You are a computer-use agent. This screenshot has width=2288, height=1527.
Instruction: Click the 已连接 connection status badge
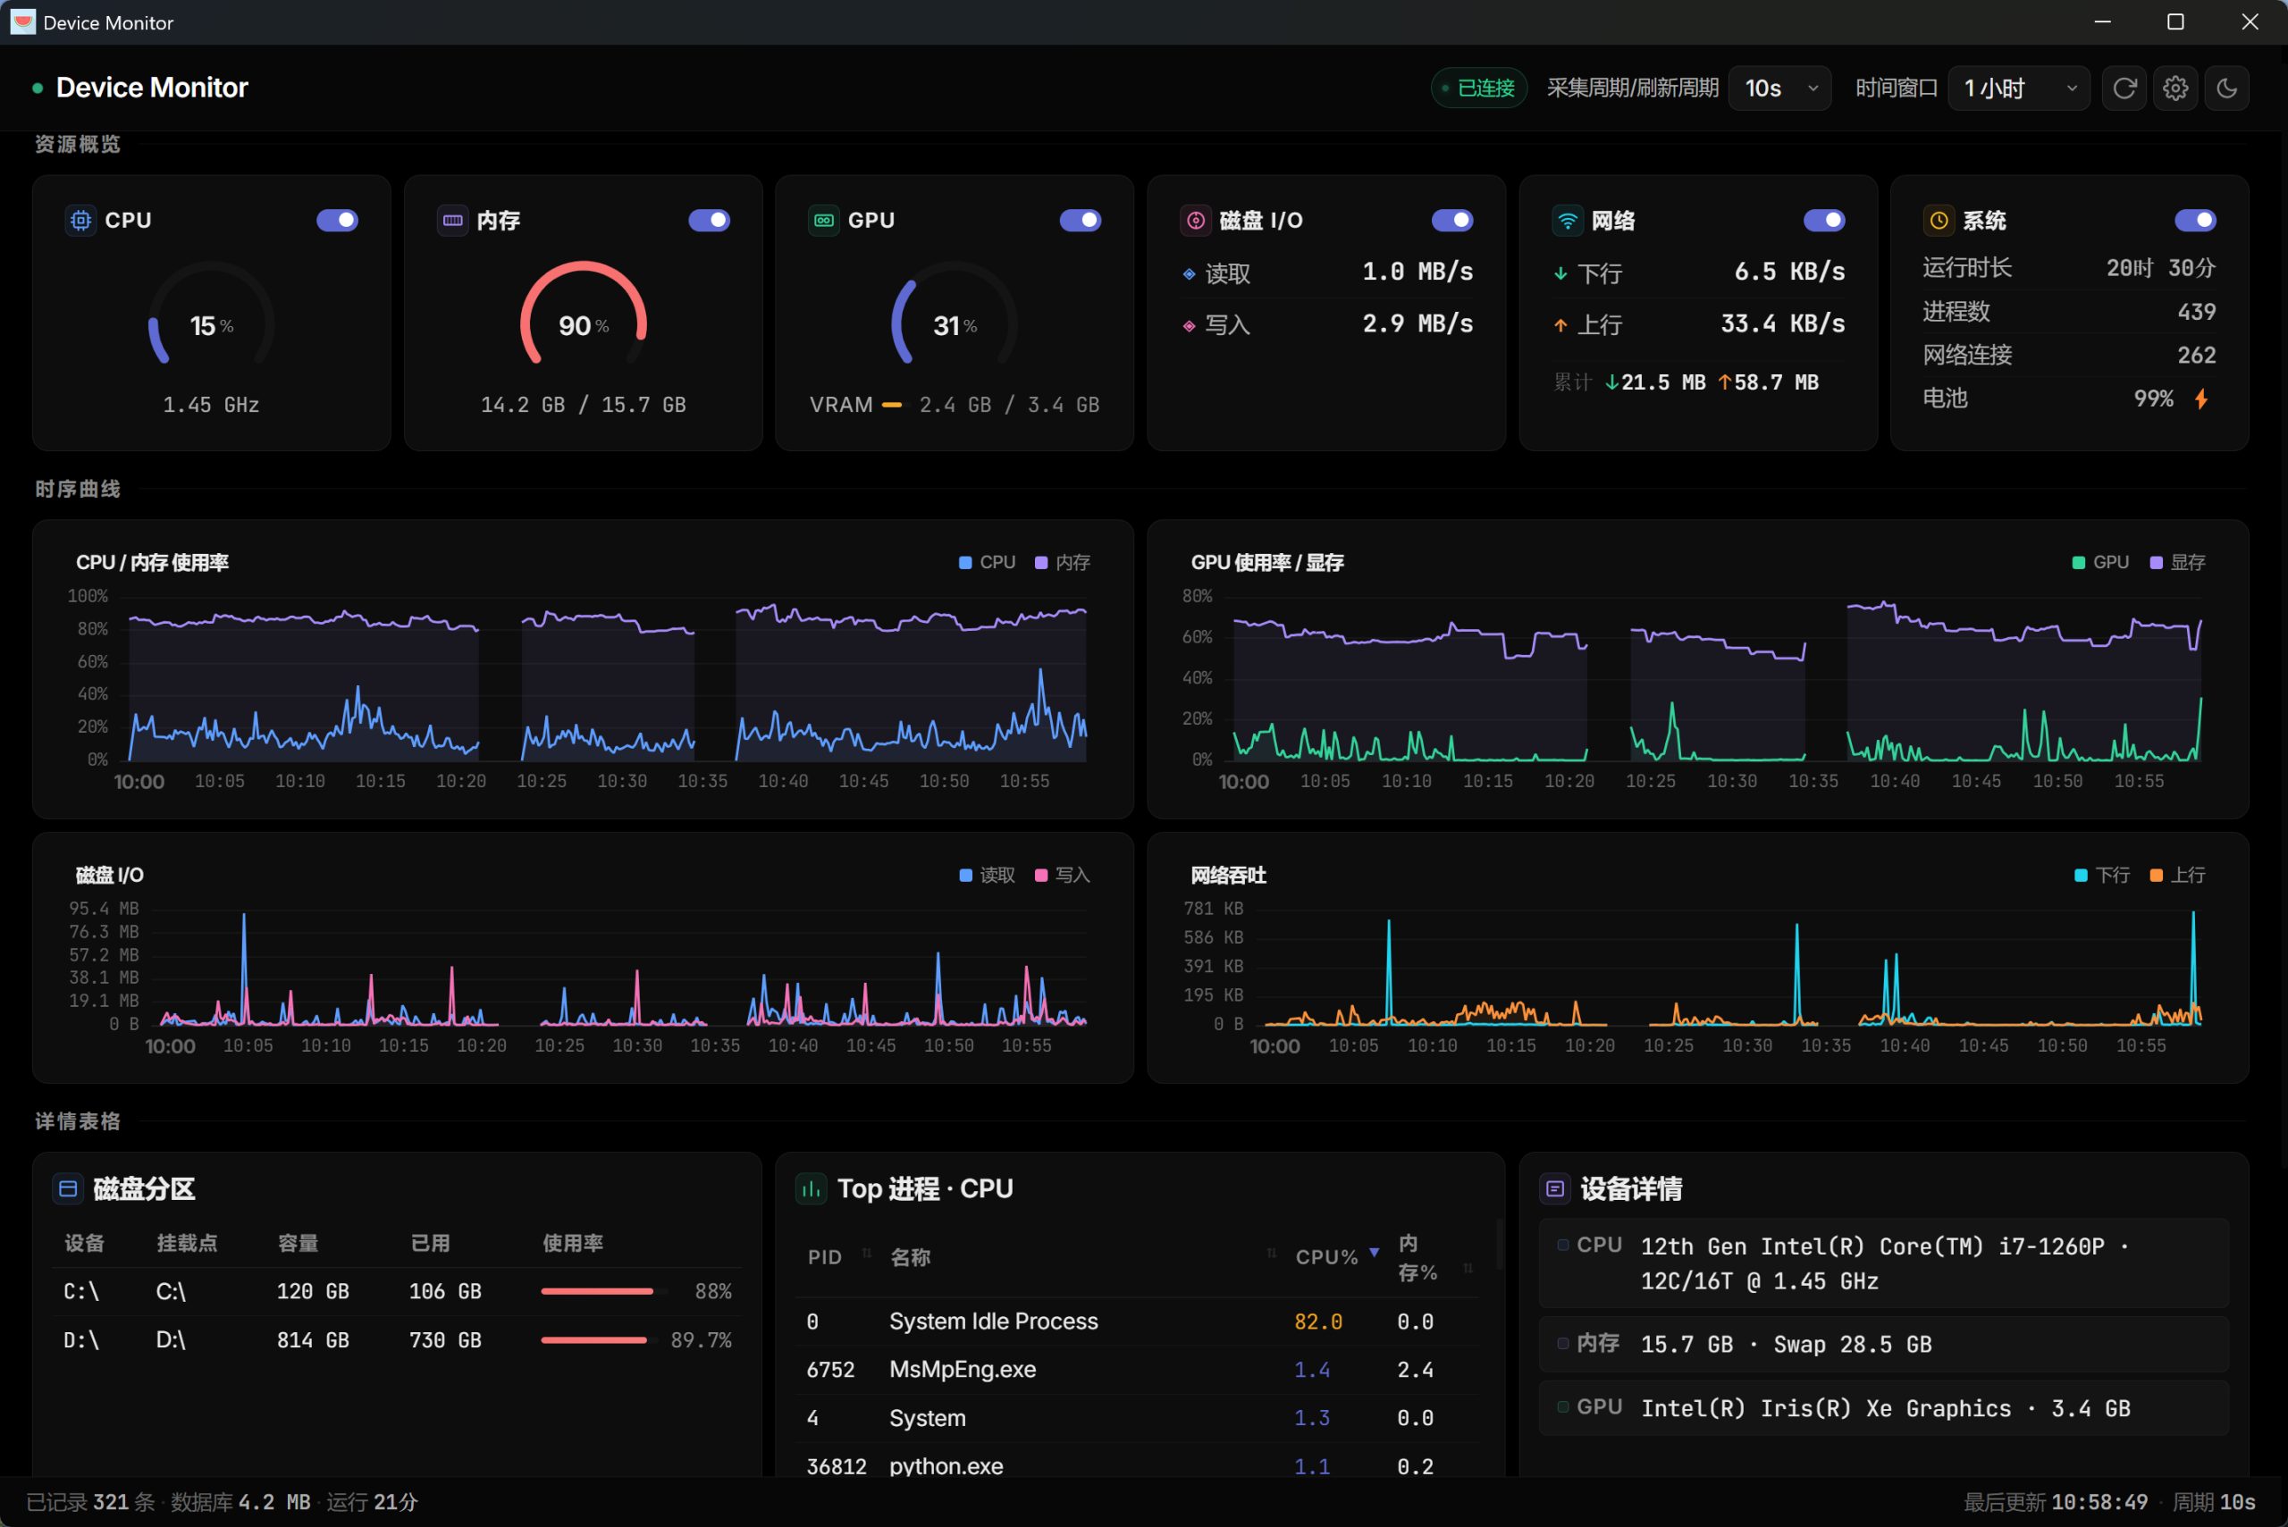point(1478,88)
